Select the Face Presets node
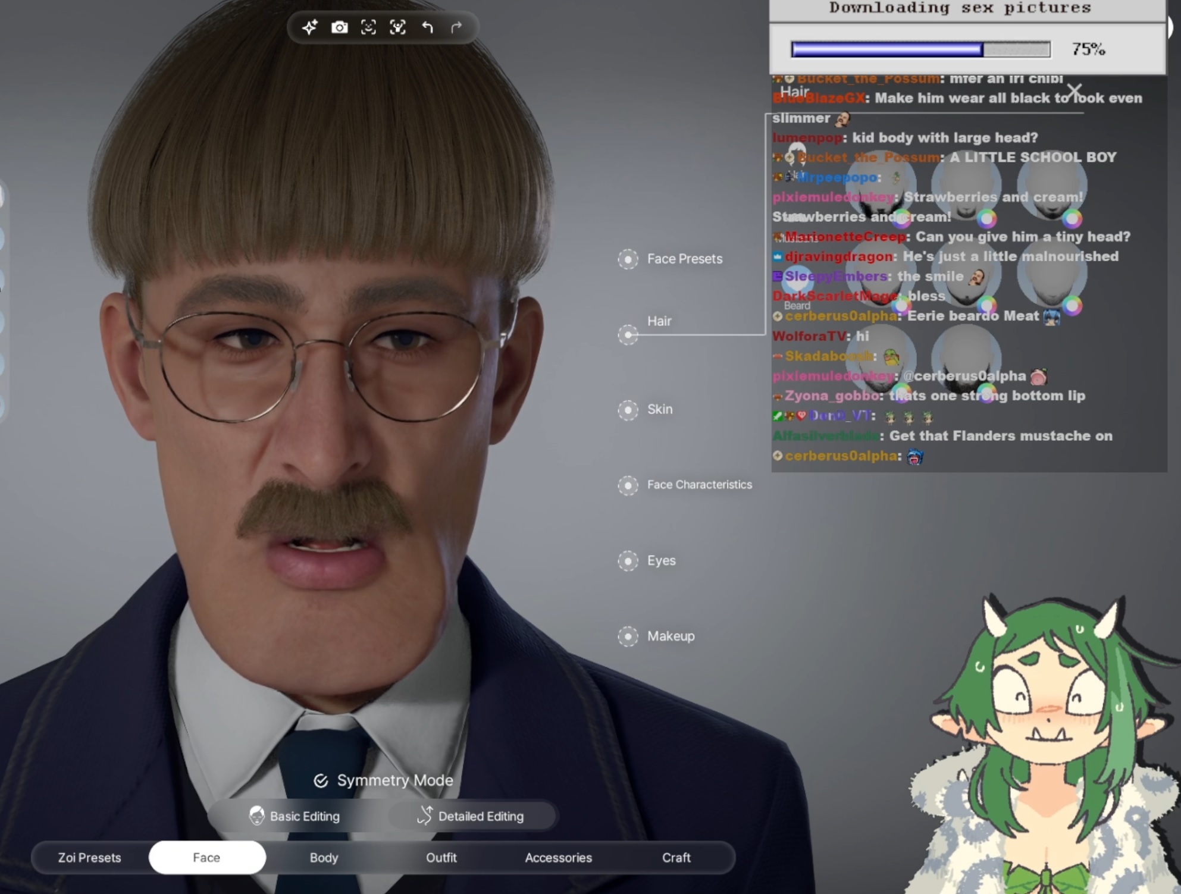Screen dimensions: 1181x894 628,259
